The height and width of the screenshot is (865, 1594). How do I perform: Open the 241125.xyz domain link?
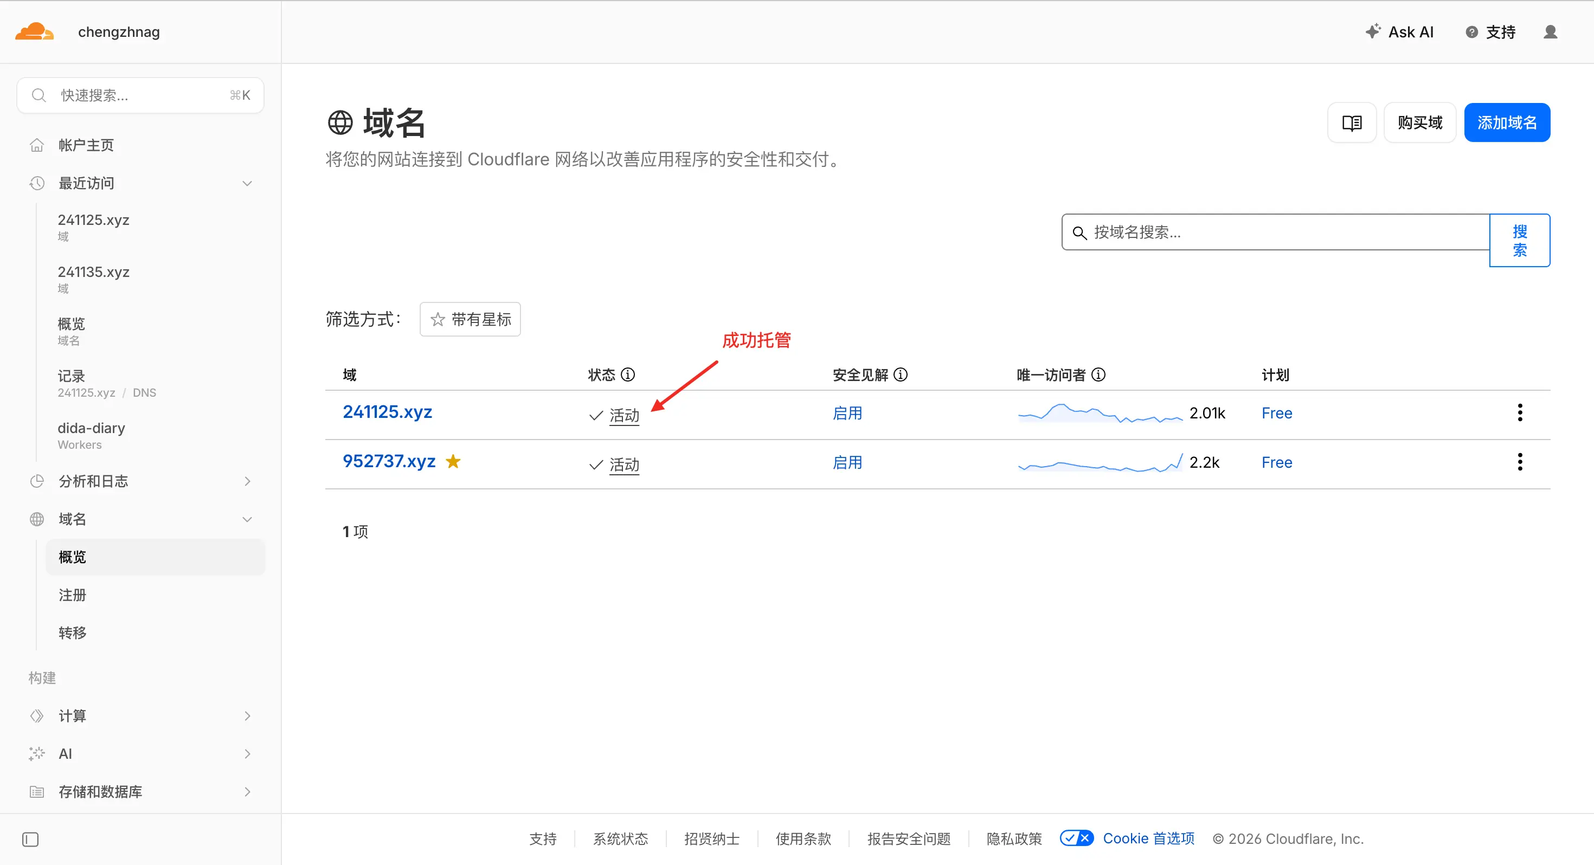click(387, 412)
